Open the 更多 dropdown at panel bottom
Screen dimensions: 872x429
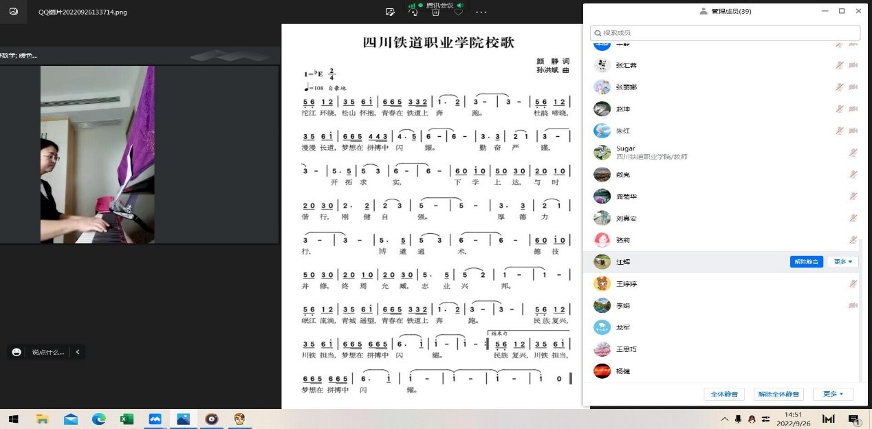[x=833, y=394]
